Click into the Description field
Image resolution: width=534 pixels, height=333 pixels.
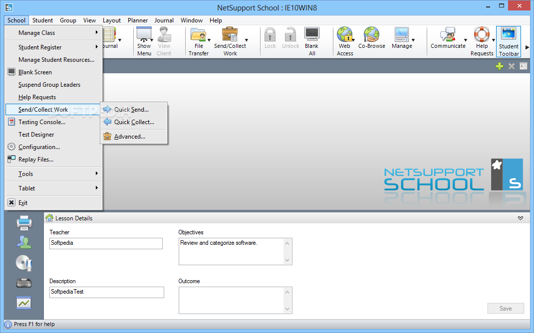[107, 292]
